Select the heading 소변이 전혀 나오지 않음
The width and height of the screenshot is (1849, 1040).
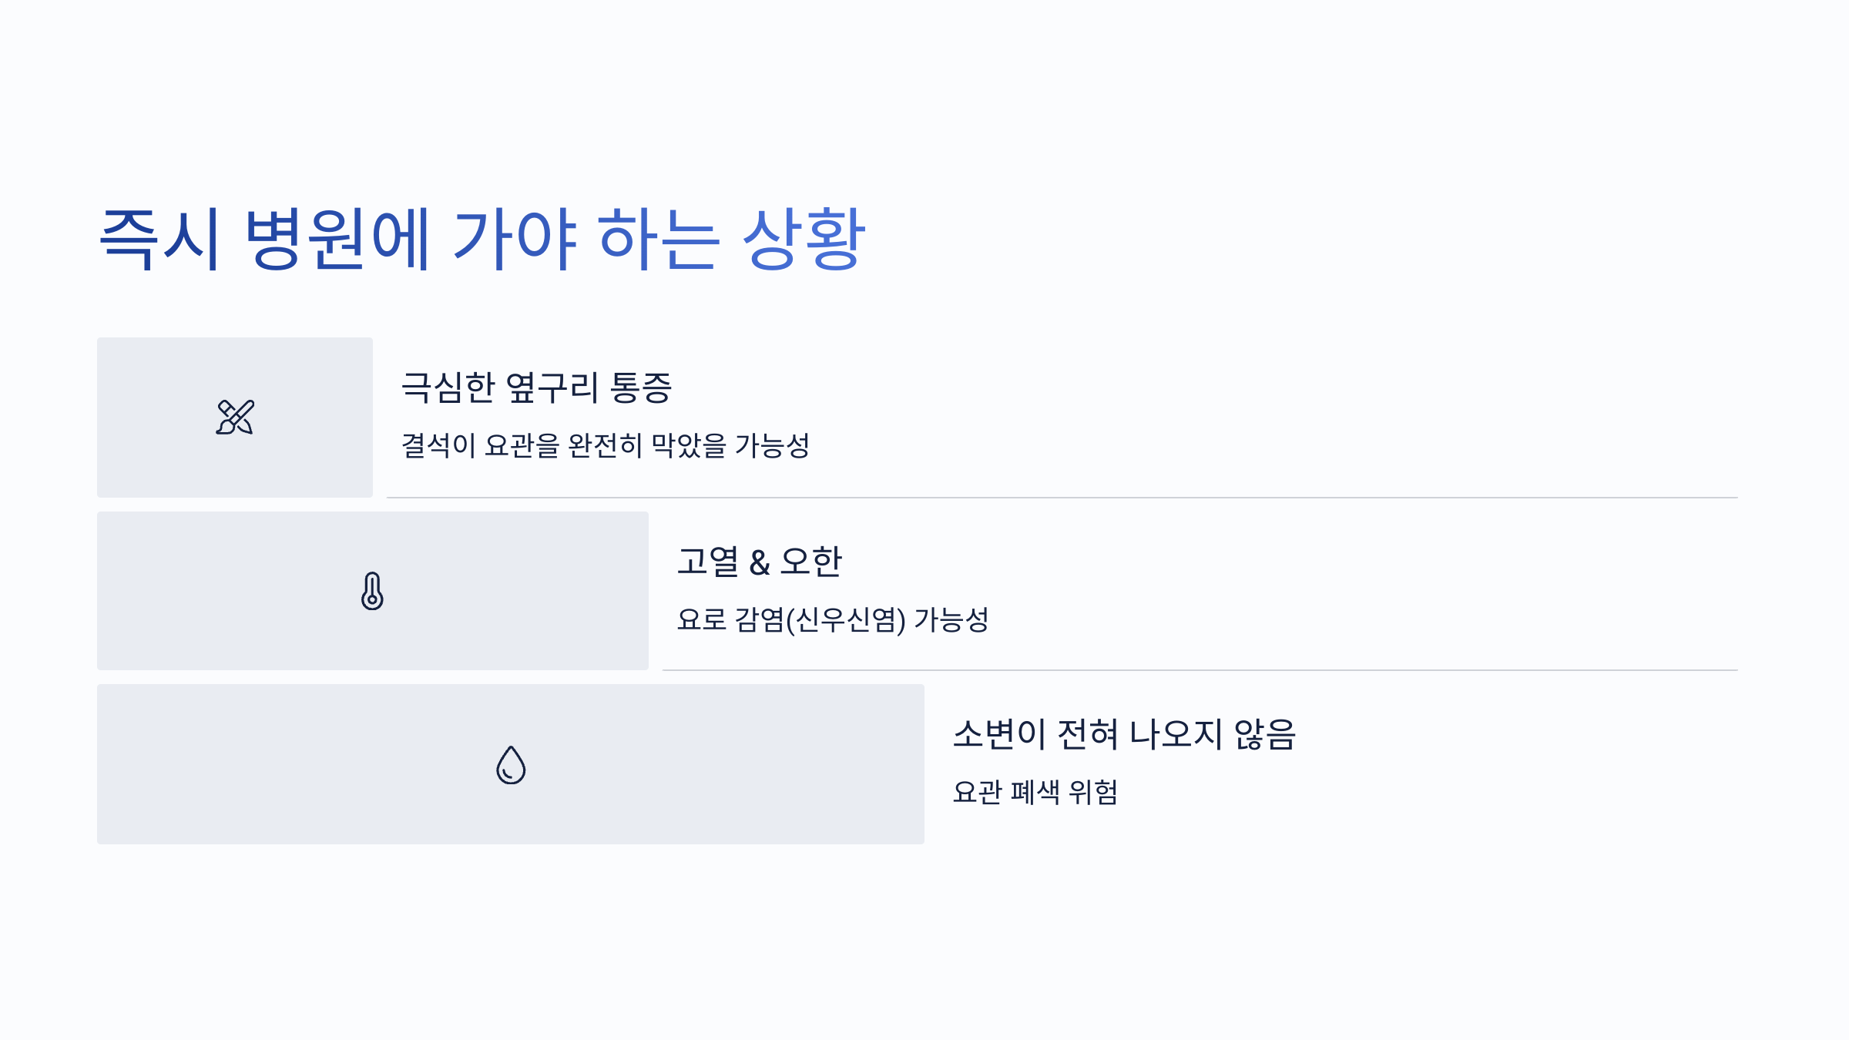[x=1125, y=734]
